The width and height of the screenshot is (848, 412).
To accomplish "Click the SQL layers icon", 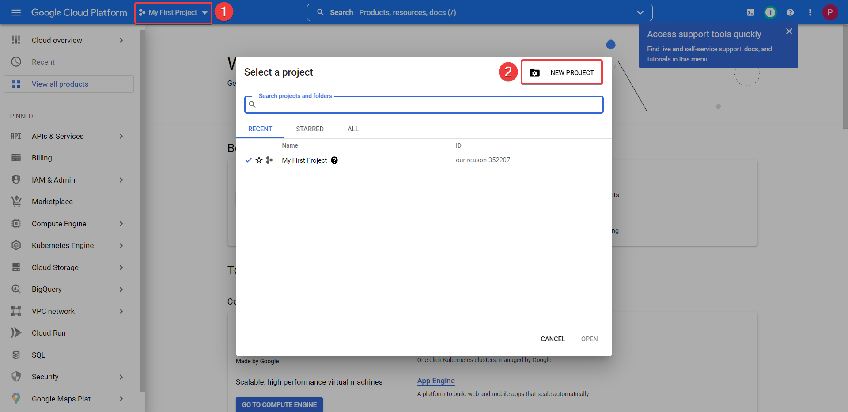I will tap(16, 355).
